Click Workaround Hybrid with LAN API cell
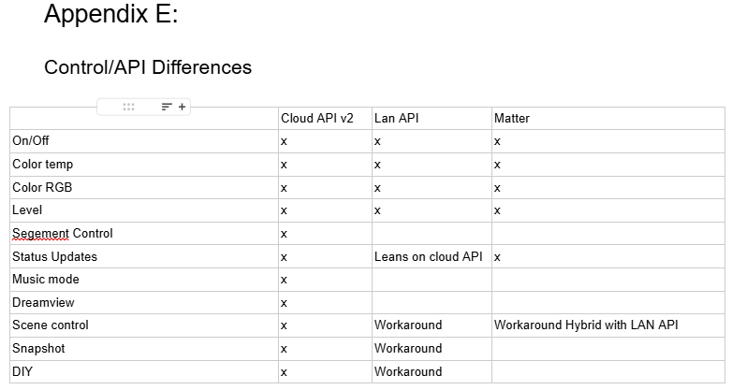Screen dimensions: 732x390 608,325
